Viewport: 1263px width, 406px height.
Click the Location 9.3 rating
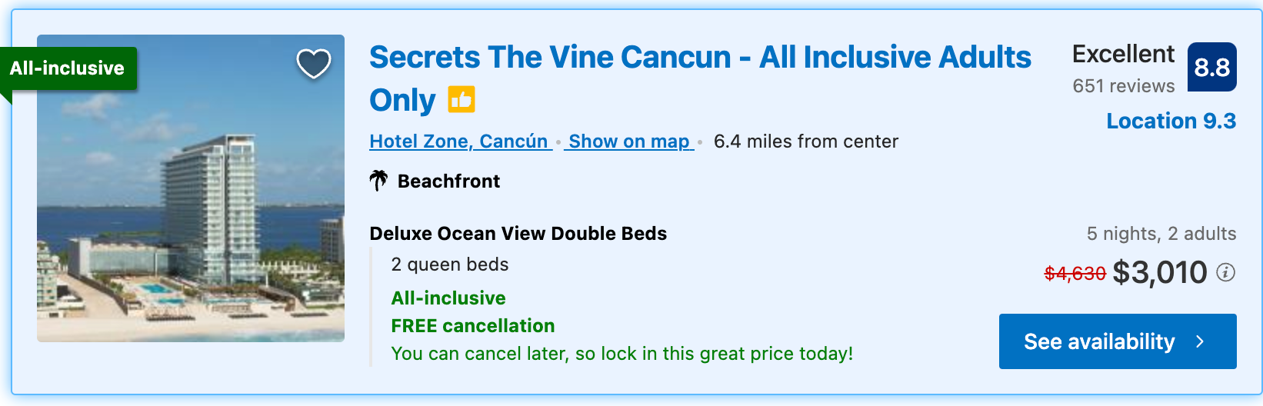[1171, 121]
